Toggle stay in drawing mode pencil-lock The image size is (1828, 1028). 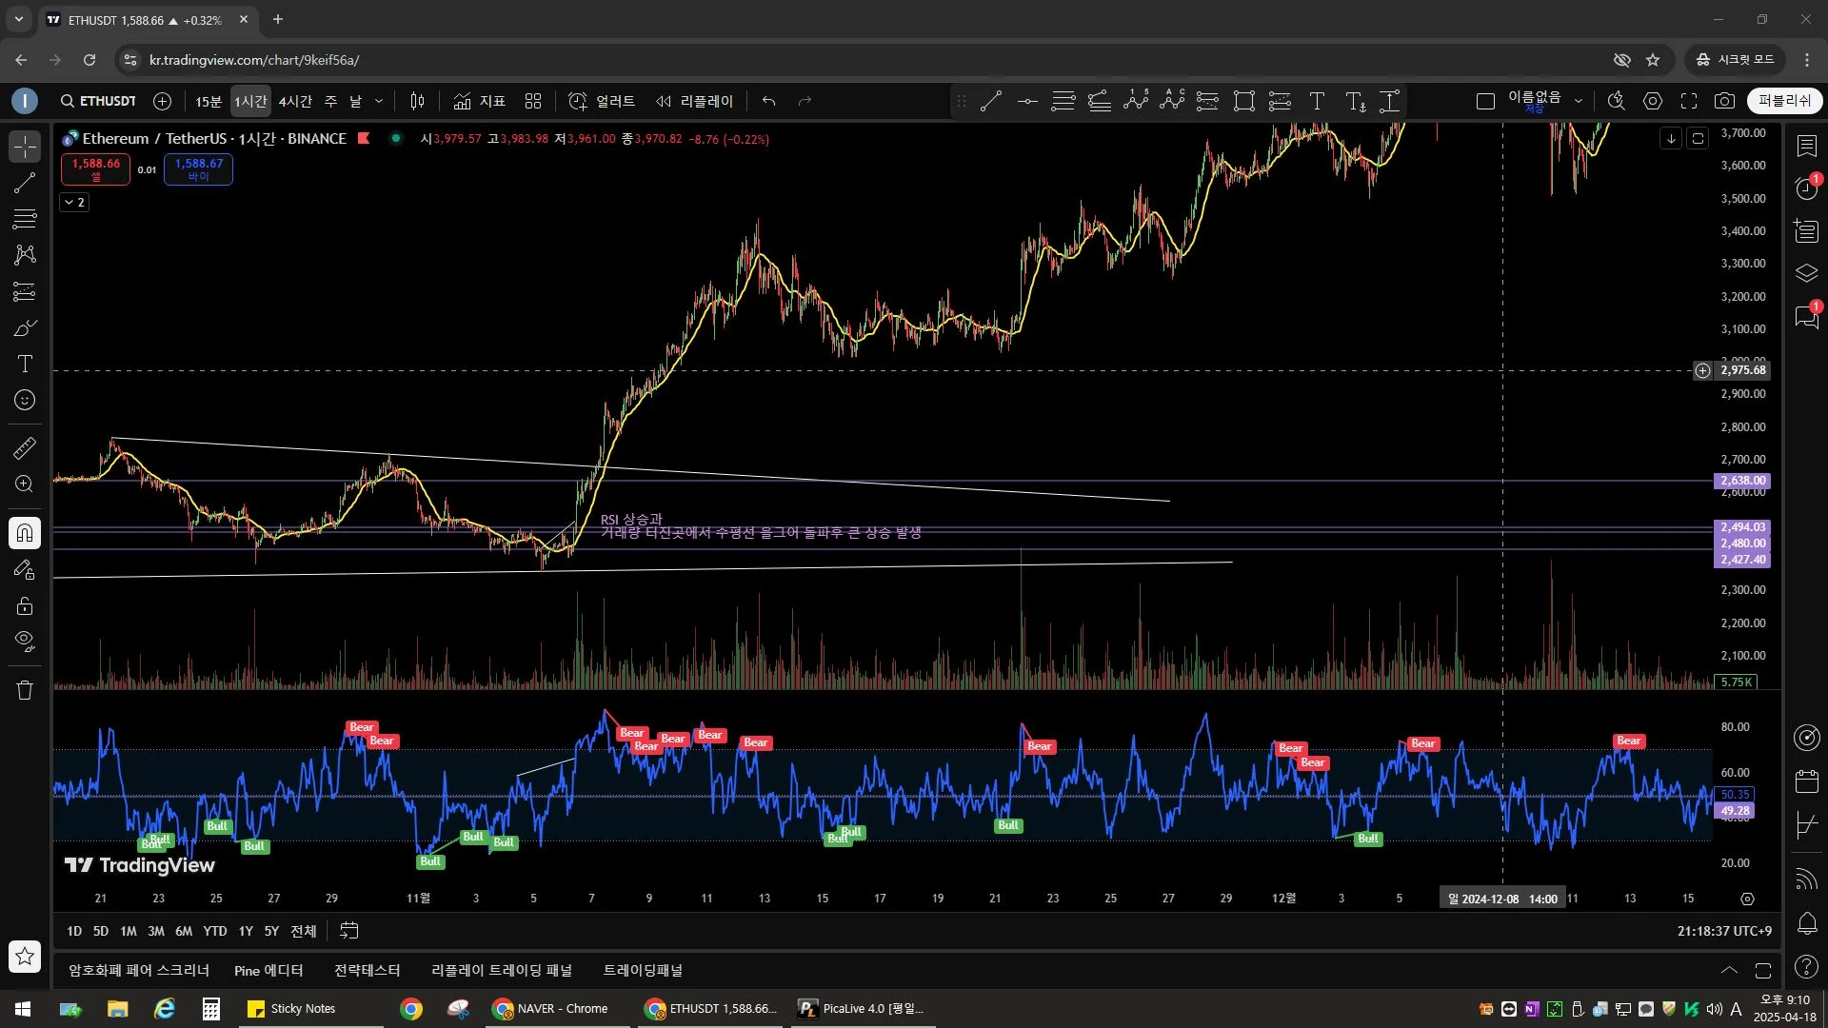coord(25,570)
